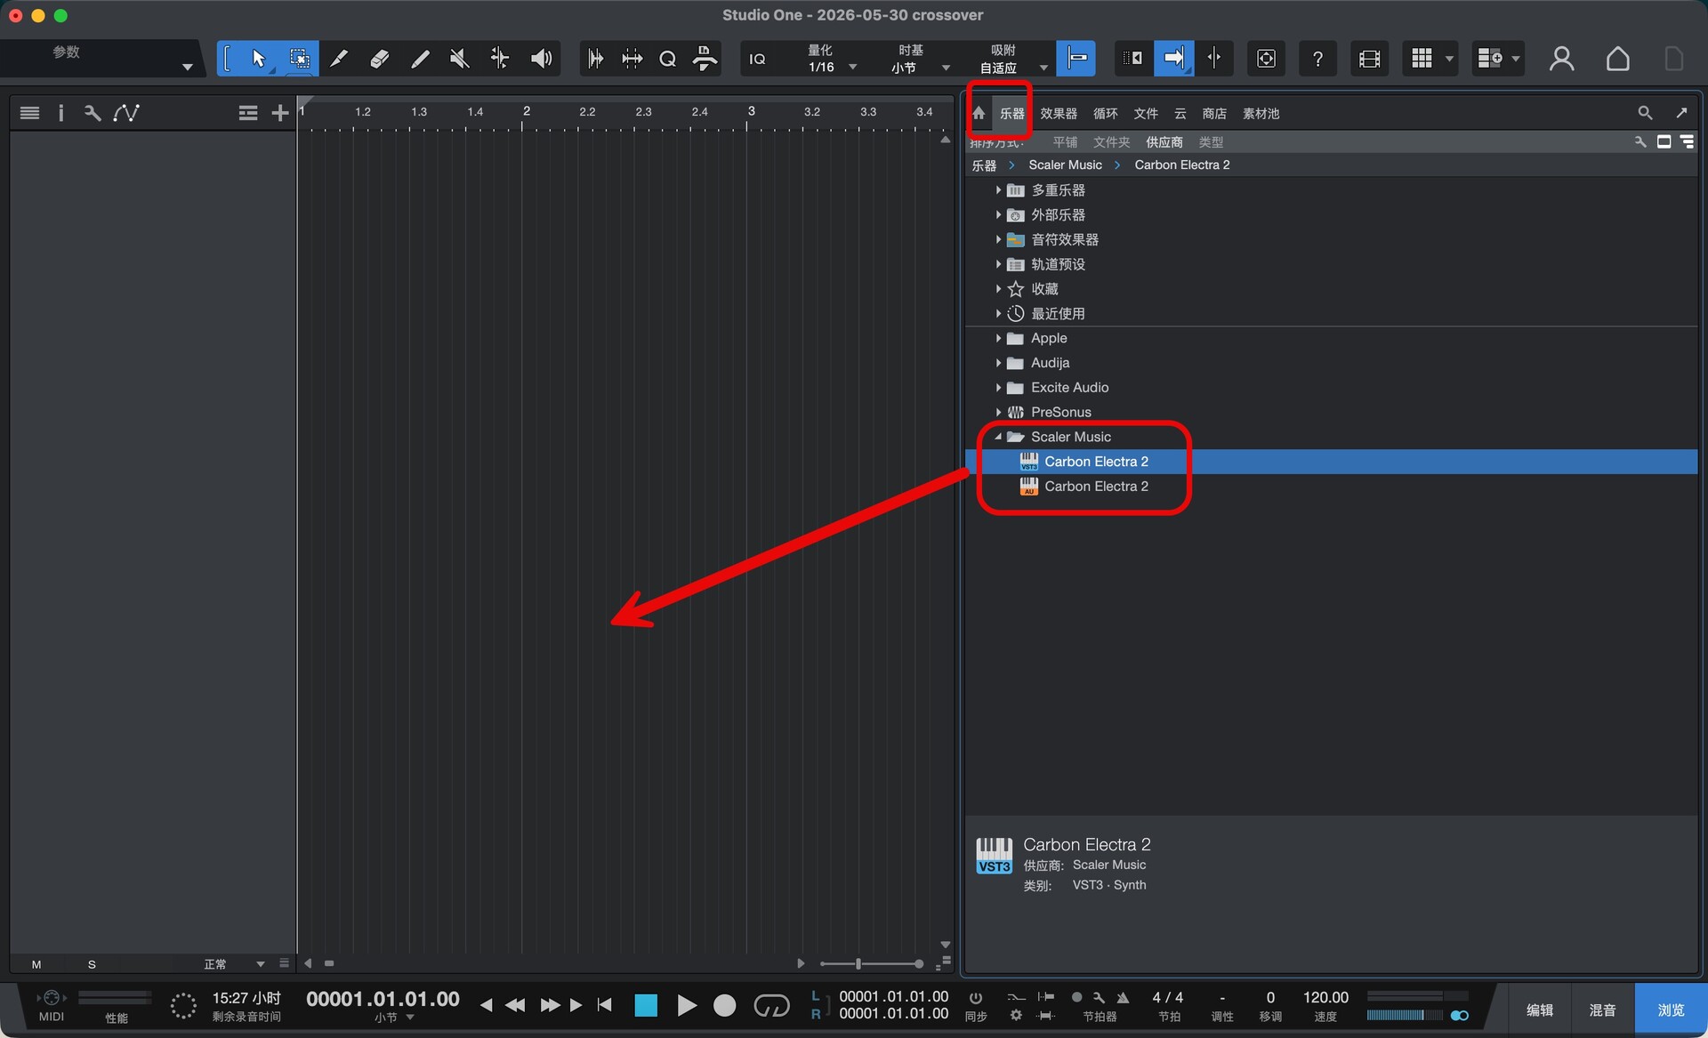Switch to the 循环 browser tab

pos(1106,113)
